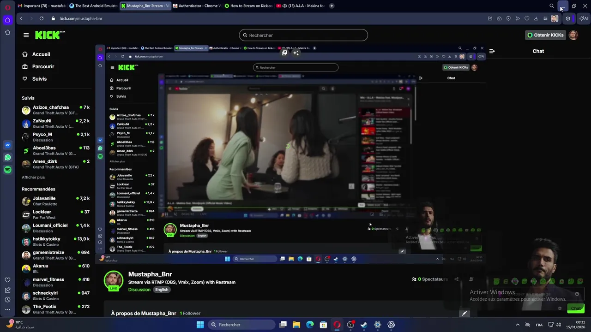
Task: Go back to the previous page
Action: [21, 18]
